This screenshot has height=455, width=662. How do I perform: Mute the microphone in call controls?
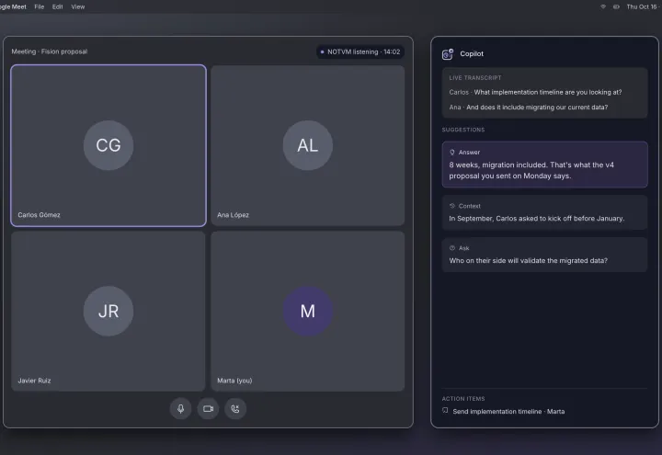click(x=180, y=408)
